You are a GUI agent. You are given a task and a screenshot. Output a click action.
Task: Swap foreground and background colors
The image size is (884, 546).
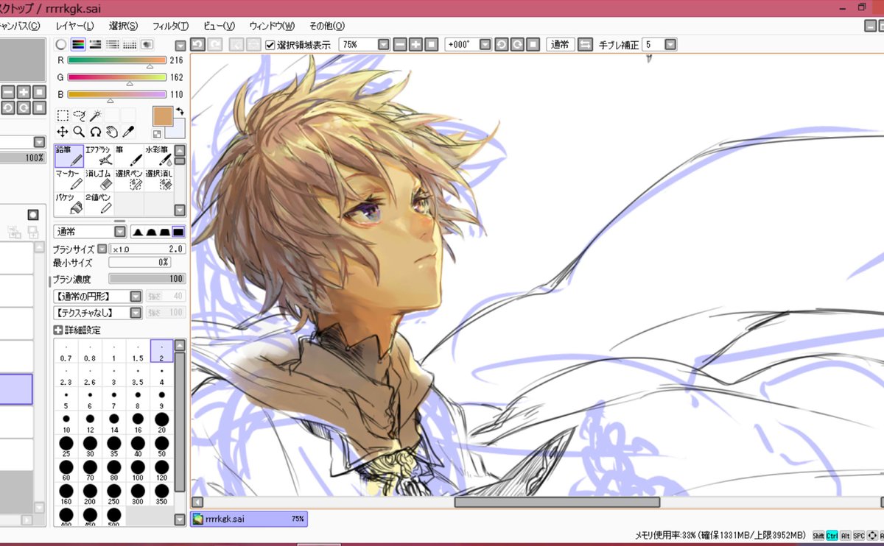pyautogui.click(x=179, y=112)
